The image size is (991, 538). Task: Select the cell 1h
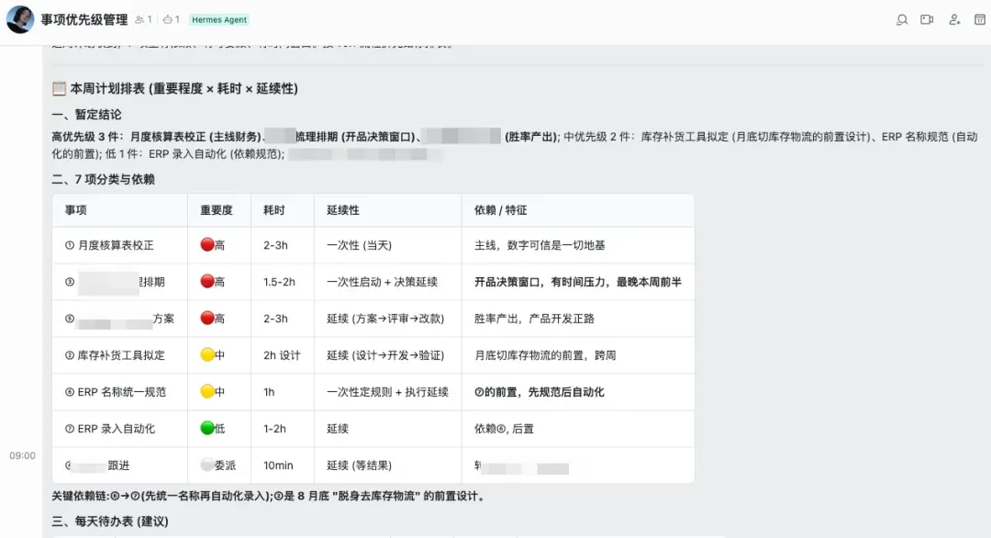pyautogui.click(x=269, y=392)
